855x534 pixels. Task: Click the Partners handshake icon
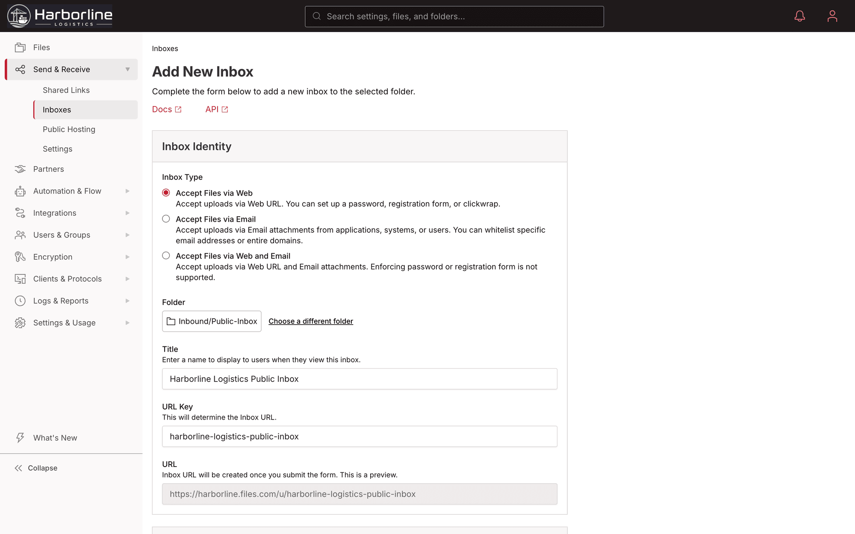[20, 169]
